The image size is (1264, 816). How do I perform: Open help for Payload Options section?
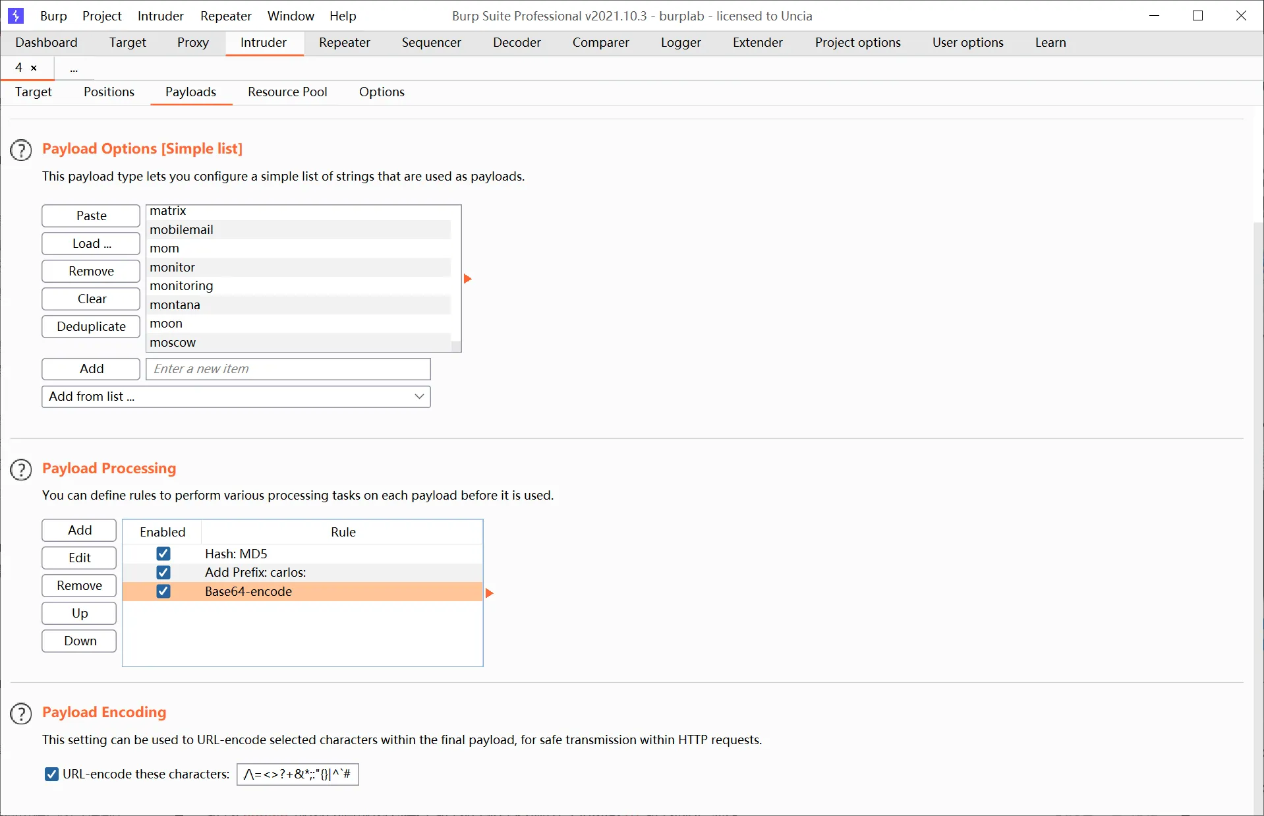pos(21,150)
